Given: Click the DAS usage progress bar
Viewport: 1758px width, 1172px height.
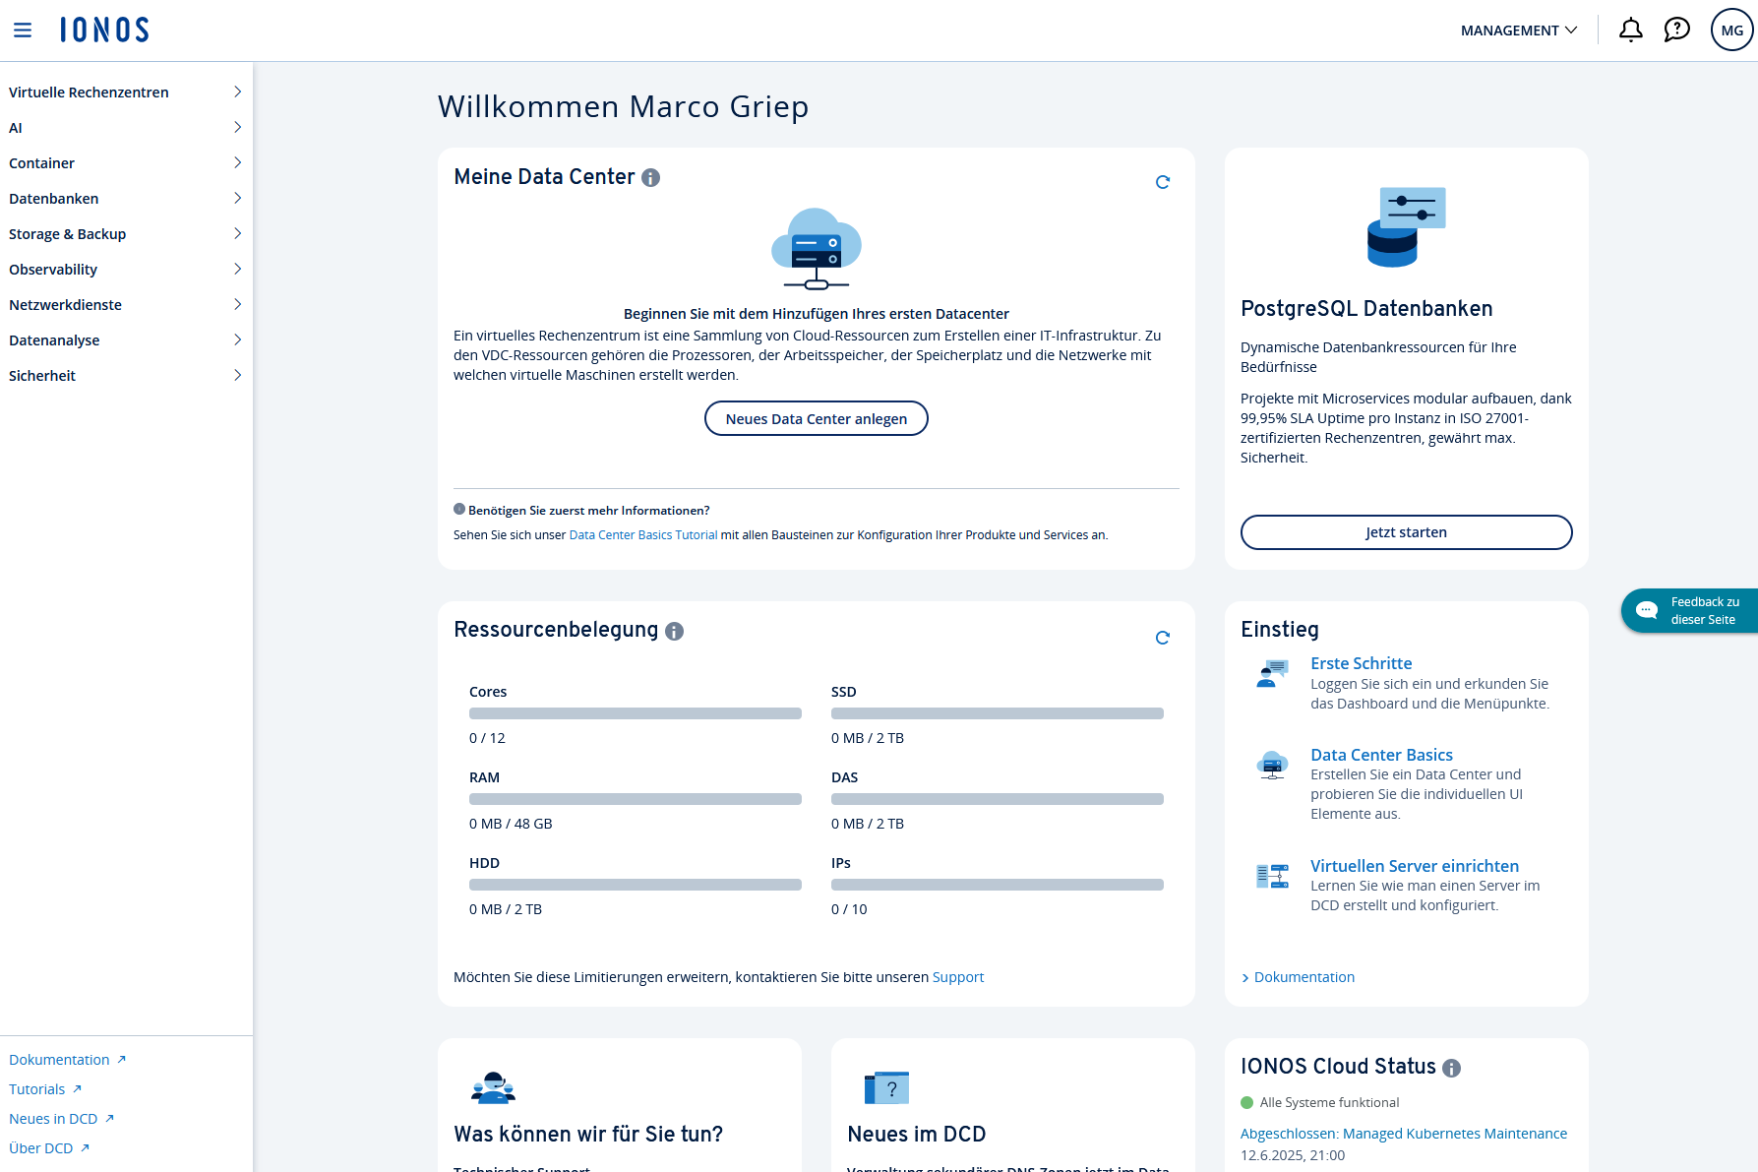Looking at the screenshot, I should (x=997, y=799).
